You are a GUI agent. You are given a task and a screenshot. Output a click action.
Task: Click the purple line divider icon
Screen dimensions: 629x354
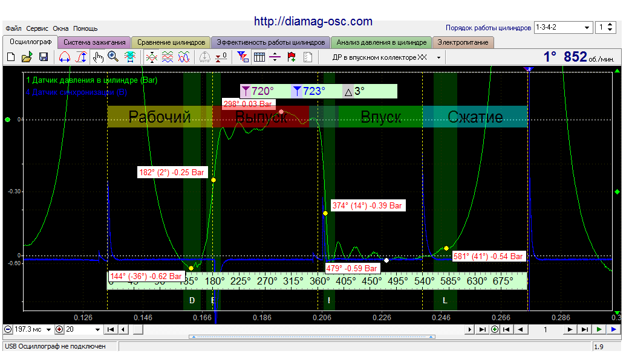tap(275, 57)
